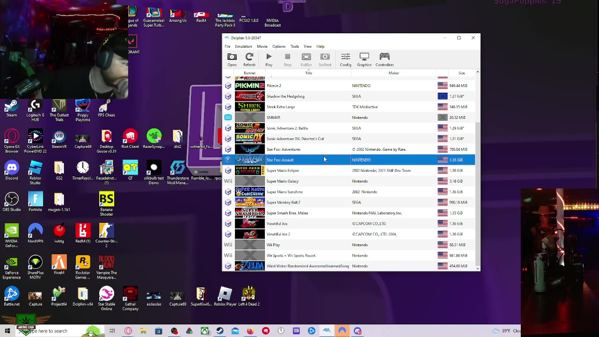Click the SteamVR desktop icon
The image size is (599, 337).
(x=59, y=139)
